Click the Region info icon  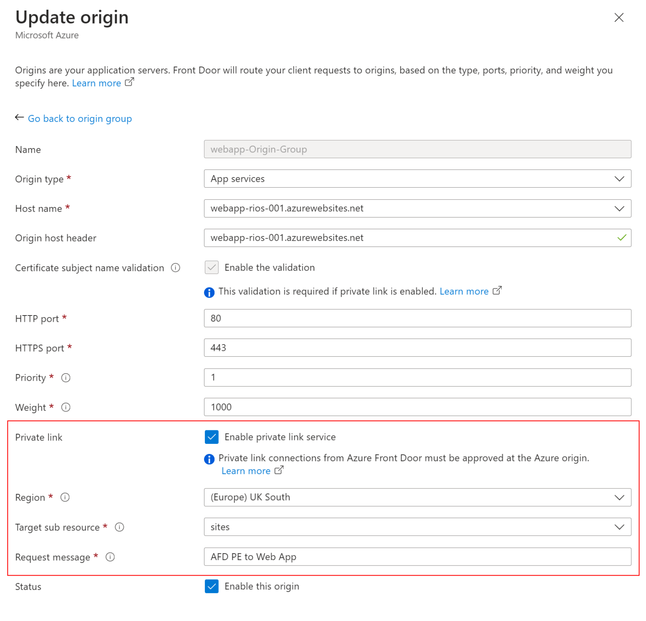point(65,497)
